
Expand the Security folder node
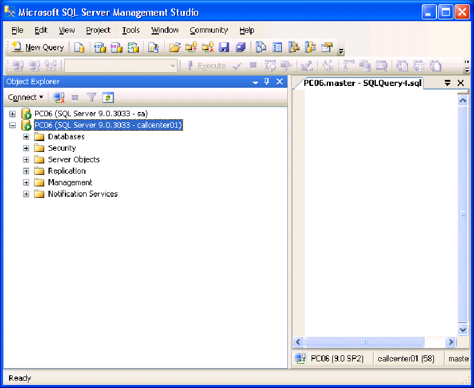26,148
